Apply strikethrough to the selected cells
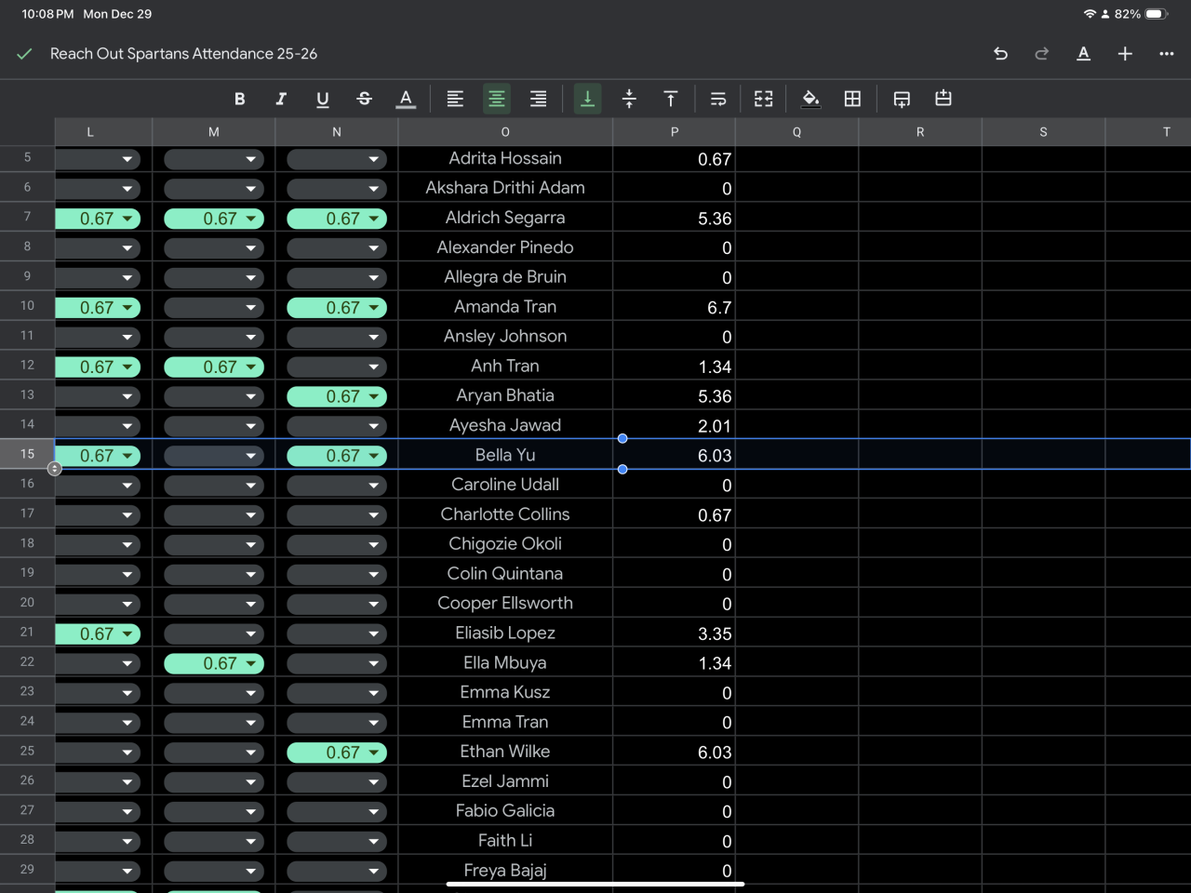Screen dimensions: 1191x893 coord(364,99)
